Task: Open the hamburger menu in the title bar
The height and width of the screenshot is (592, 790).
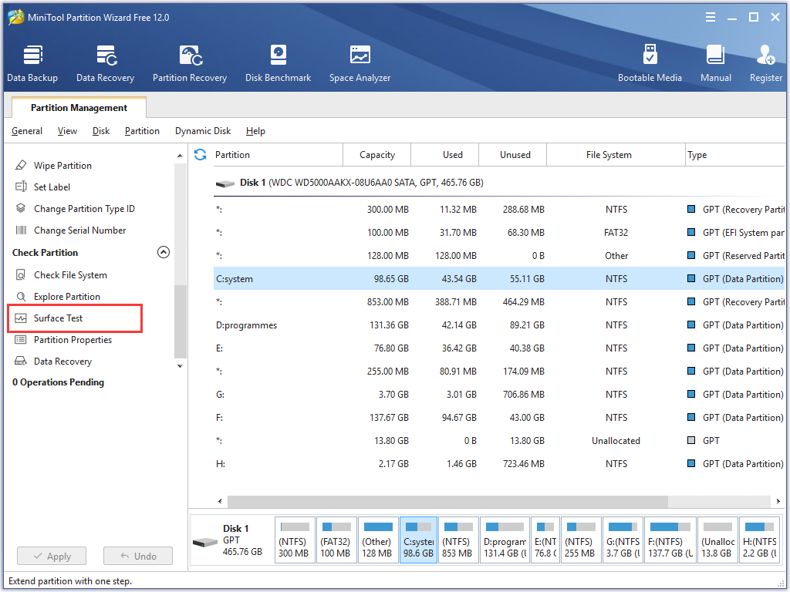Action: 711,17
